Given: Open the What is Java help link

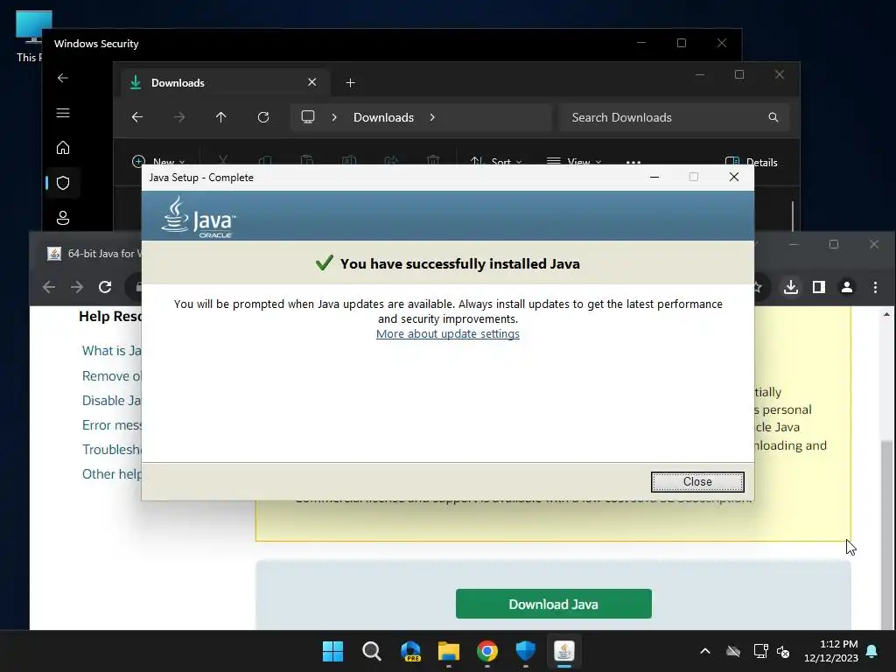Looking at the screenshot, I should click(111, 351).
